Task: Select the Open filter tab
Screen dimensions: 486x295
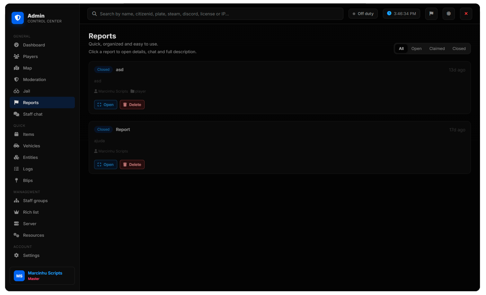Action: (416, 49)
